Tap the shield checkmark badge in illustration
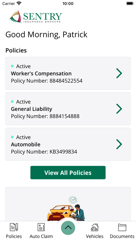 (73, 200)
